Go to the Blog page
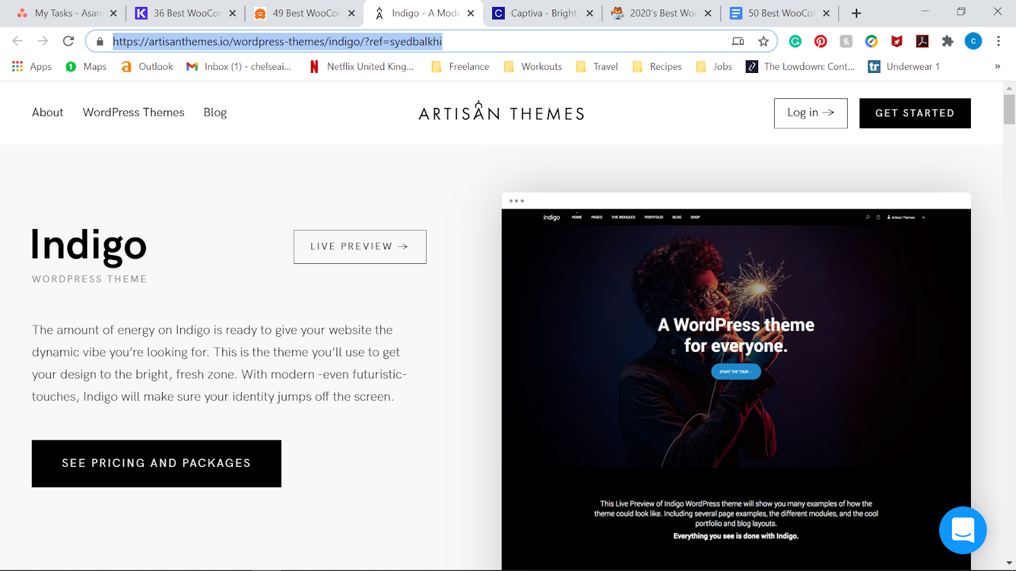The height and width of the screenshot is (571, 1016). (x=215, y=112)
